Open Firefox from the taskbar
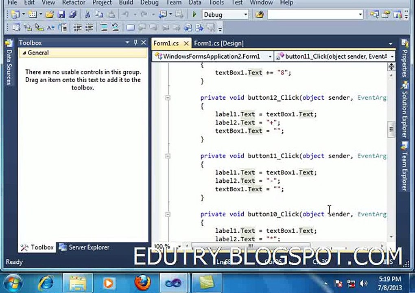The height and width of the screenshot is (293, 415). pyautogui.click(x=142, y=283)
